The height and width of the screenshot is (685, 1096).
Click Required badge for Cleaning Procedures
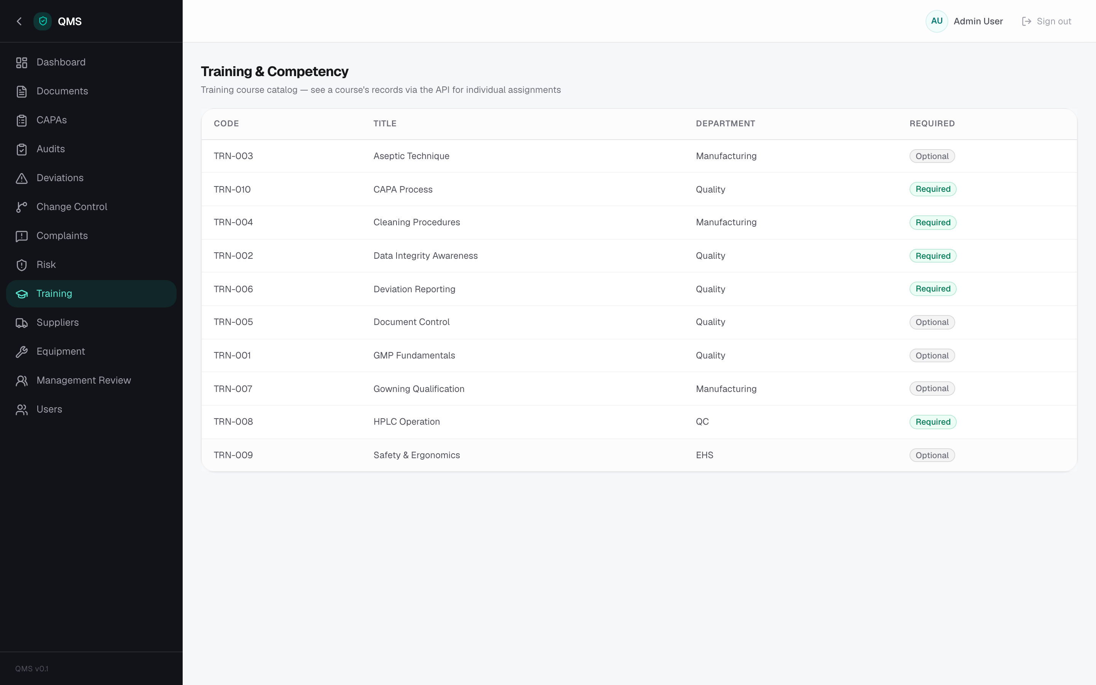coord(933,223)
